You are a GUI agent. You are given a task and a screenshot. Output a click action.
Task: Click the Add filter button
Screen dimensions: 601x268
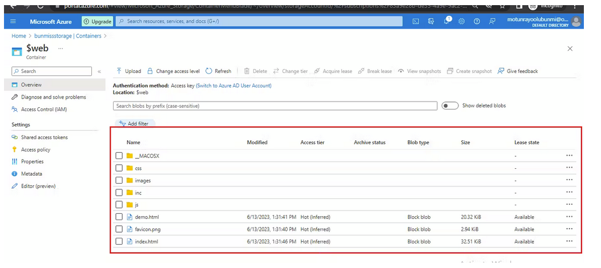pyautogui.click(x=134, y=123)
